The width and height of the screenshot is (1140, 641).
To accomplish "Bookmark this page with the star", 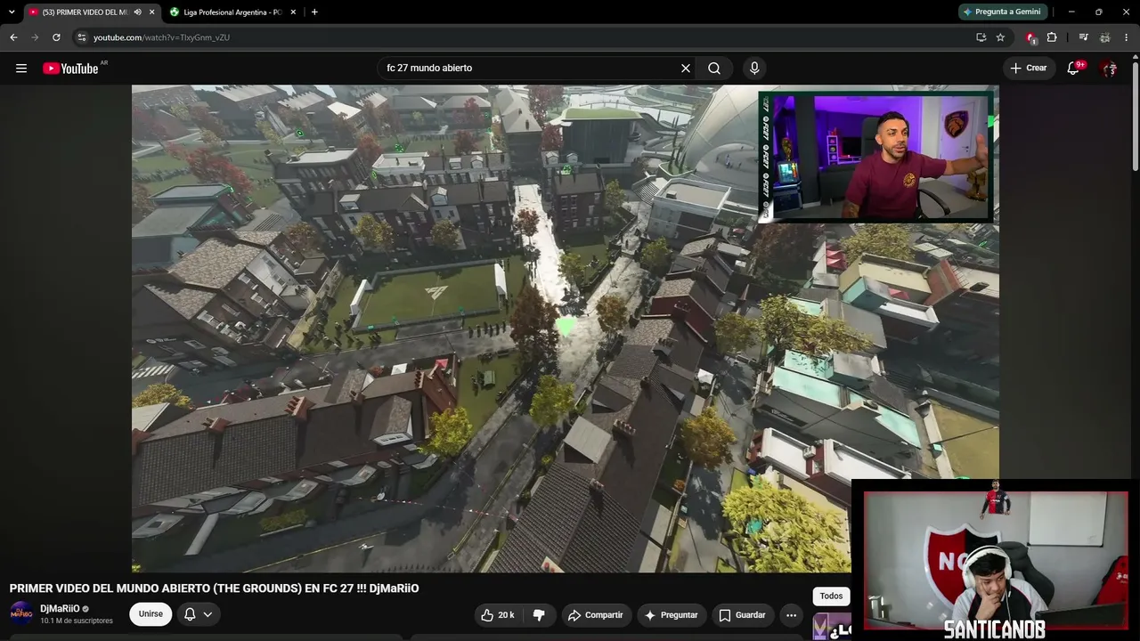I will tap(1000, 37).
